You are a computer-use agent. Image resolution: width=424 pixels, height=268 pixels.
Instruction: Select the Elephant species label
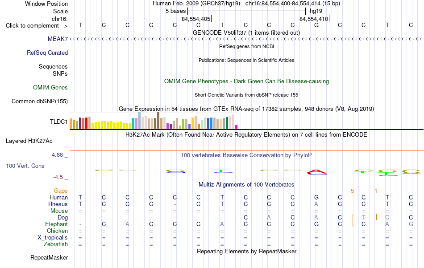tap(56, 224)
